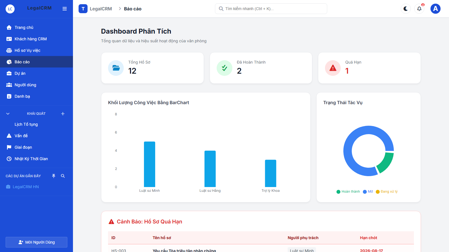Click Báo cáo breadcrumb text

[x=133, y=9]
